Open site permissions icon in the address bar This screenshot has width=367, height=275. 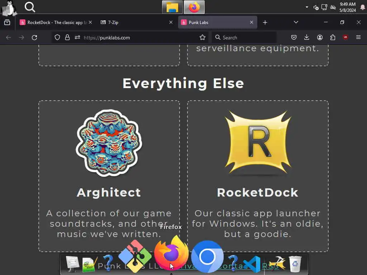(77, 37)
